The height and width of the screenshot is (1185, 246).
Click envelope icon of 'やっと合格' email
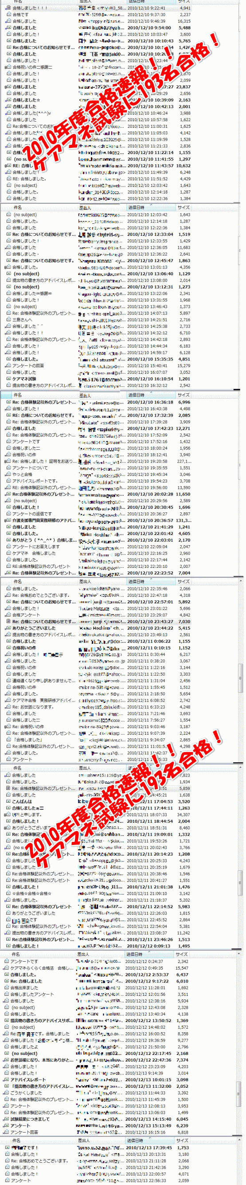pos(8,474)
